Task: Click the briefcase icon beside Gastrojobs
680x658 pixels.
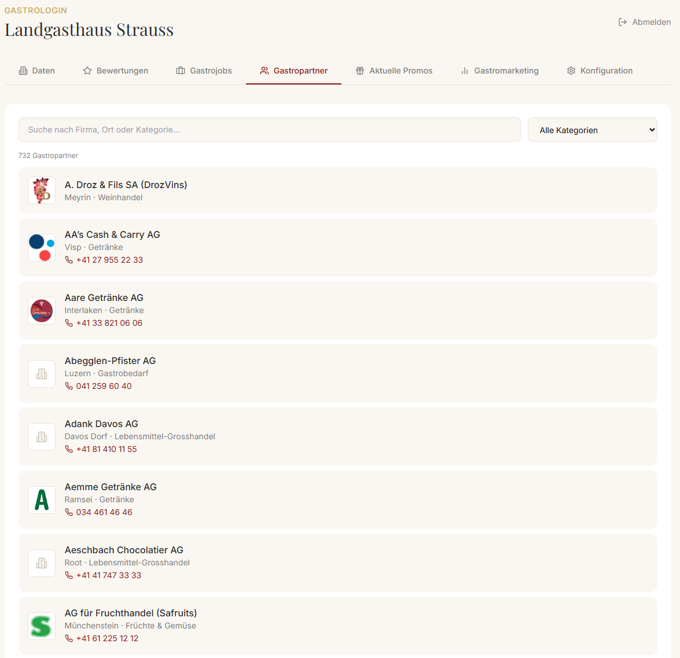Action: [181, 71]
